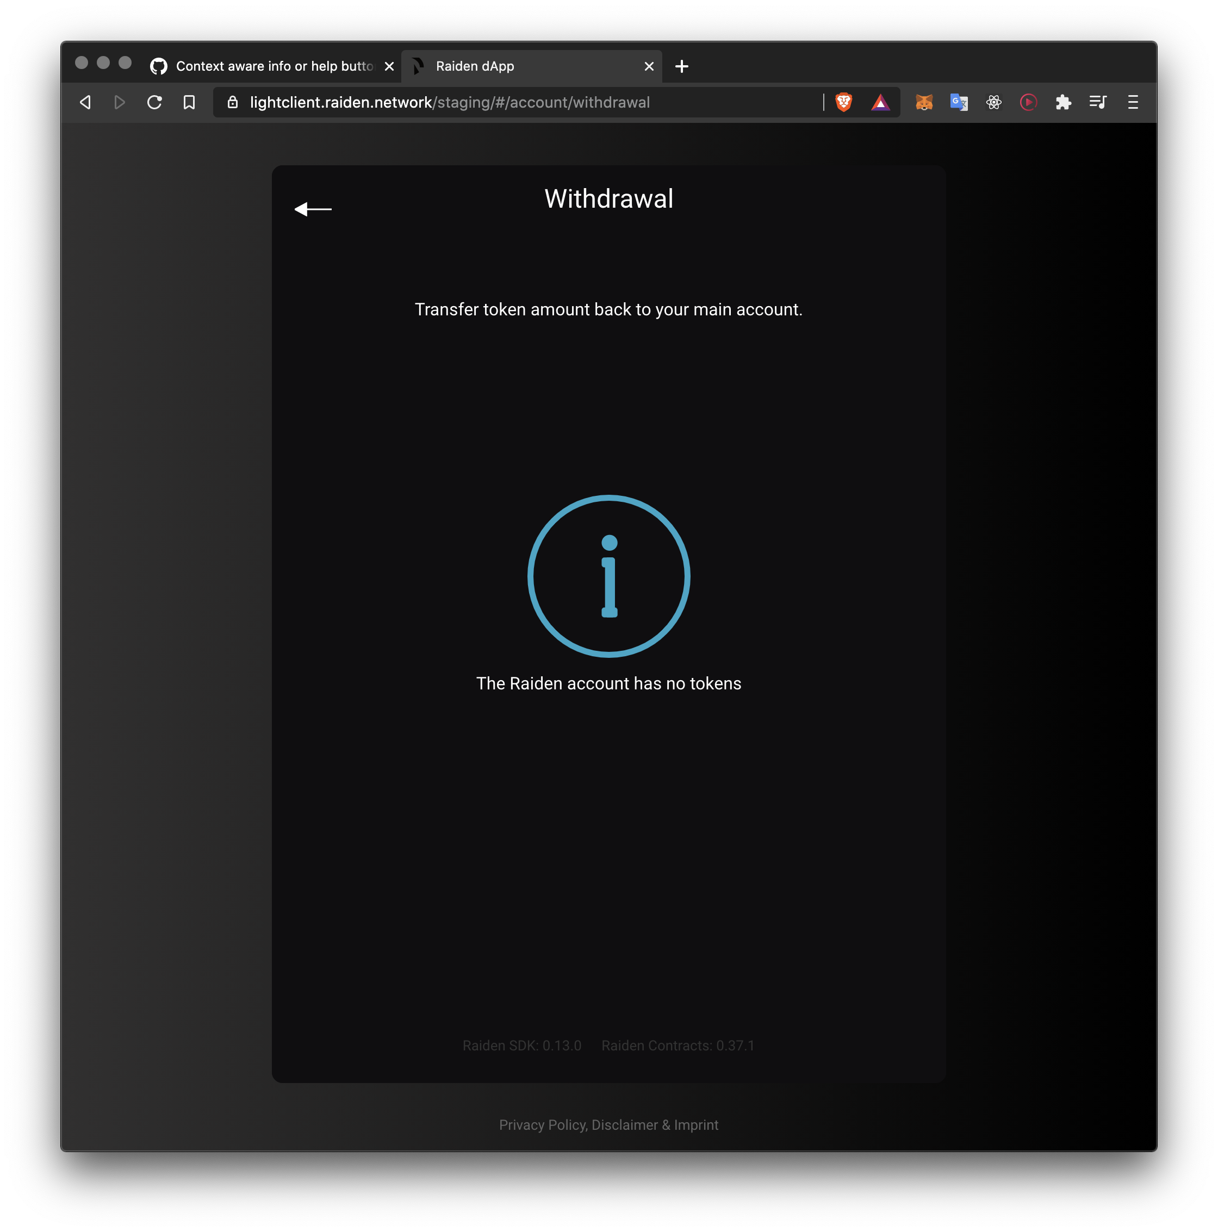
Task: Open a new browser tab
Action: pyautogui.click(x=681, y=66)
